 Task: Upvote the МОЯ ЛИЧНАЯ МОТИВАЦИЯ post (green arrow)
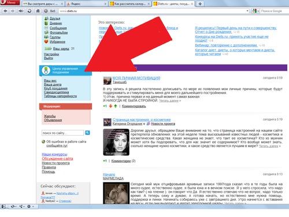(116, 106)
